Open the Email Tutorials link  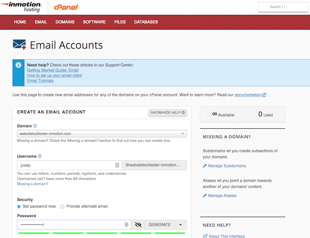[40, 80]
